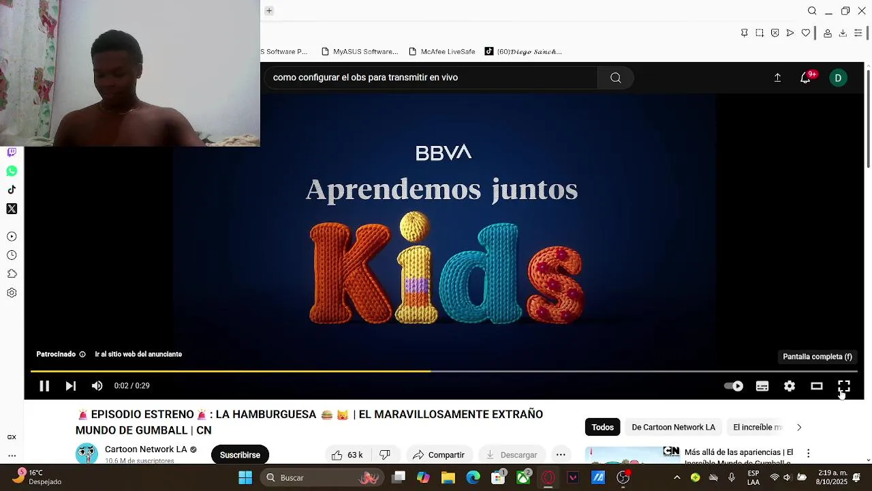Mute the video volume

[x=97, y=386]
